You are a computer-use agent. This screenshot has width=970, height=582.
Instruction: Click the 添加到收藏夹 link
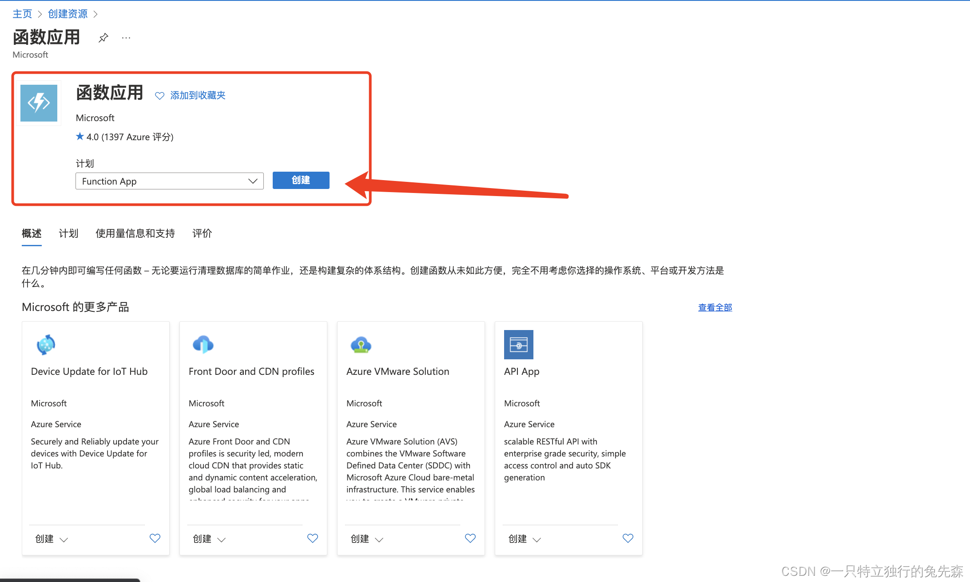click(x=198, y=95)
